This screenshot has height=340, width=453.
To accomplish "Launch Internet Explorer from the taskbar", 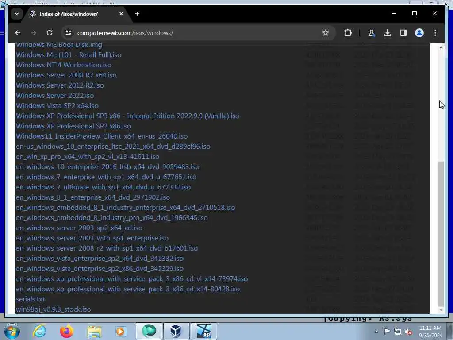I will (x=39, y=331).
